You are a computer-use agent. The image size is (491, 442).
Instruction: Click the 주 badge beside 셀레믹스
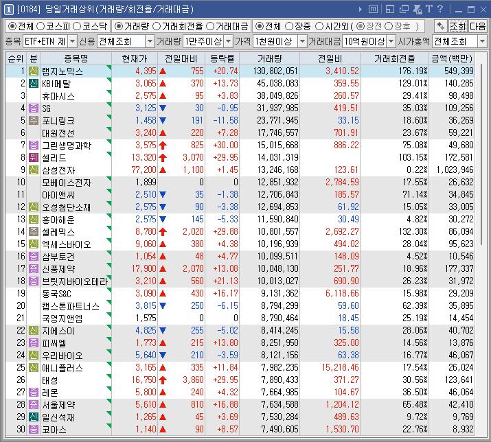pos(34,232)
